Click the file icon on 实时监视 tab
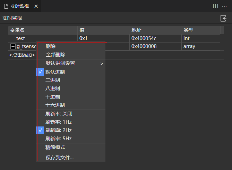This screenshot has height=170, width=232. point(6,6)
